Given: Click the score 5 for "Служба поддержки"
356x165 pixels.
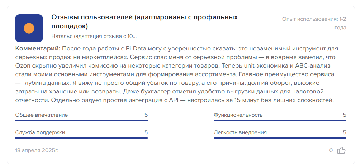Looking at the screenshot, I should [x=146, y=132].
